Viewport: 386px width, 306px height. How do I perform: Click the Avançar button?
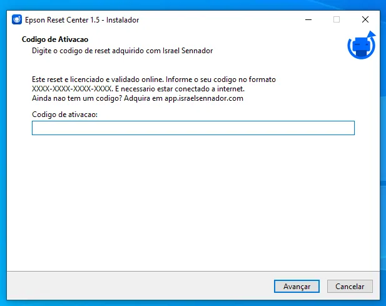click(297, 287)
